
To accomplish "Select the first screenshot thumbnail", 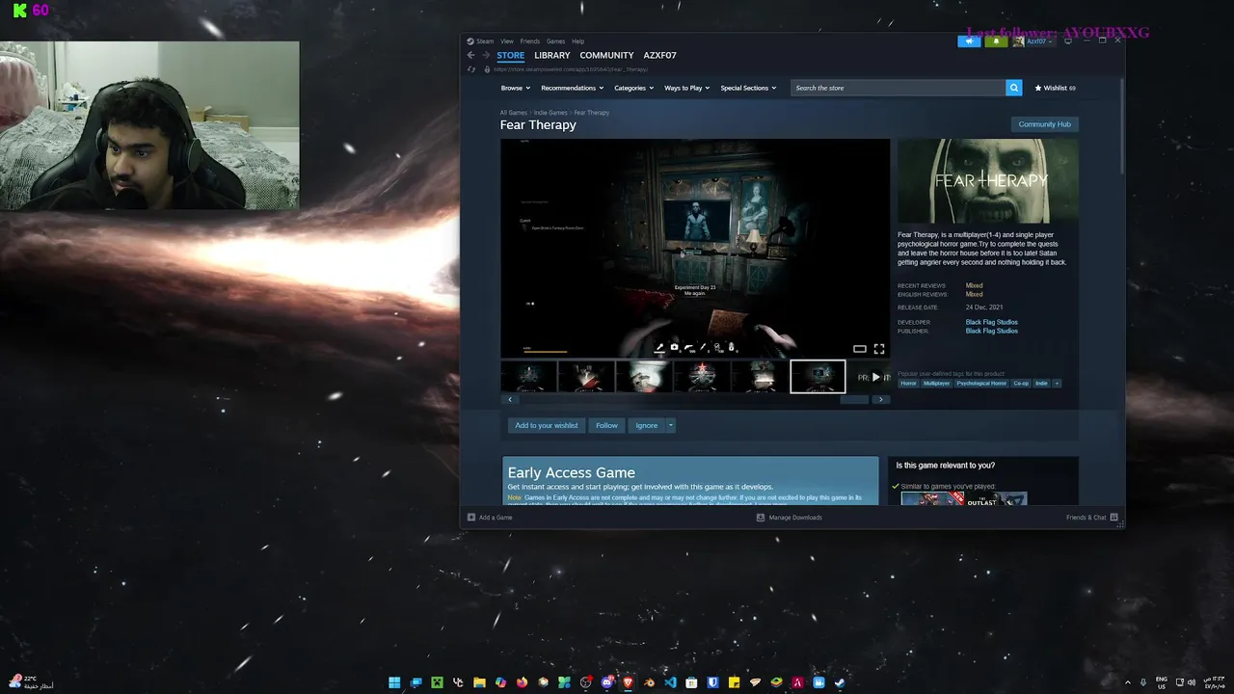I will pyautogui.click(x=528, y=377).
